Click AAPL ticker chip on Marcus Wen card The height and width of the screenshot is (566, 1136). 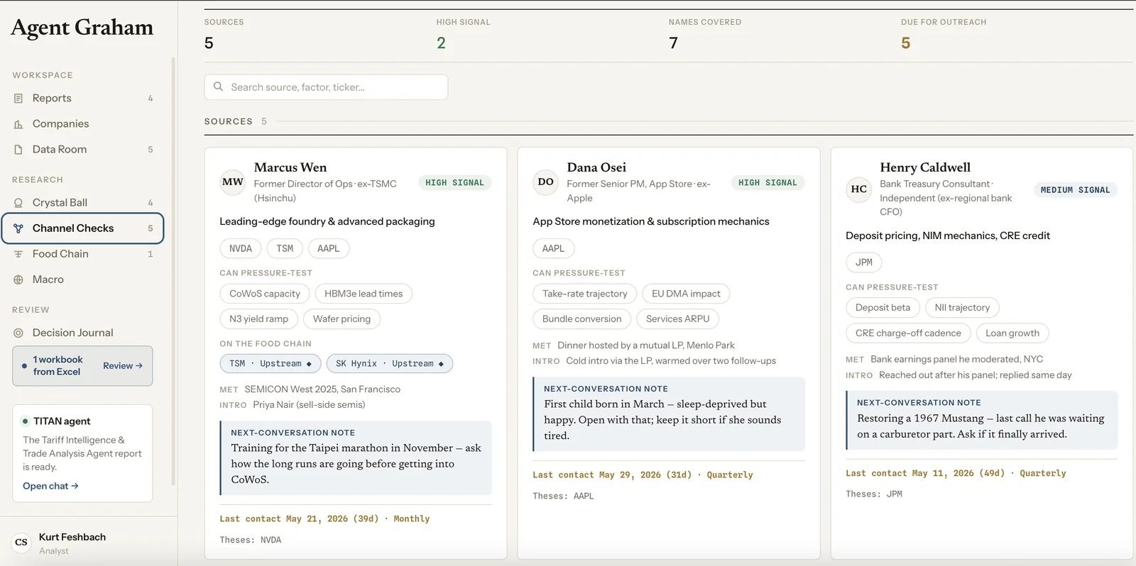point(329,248)
